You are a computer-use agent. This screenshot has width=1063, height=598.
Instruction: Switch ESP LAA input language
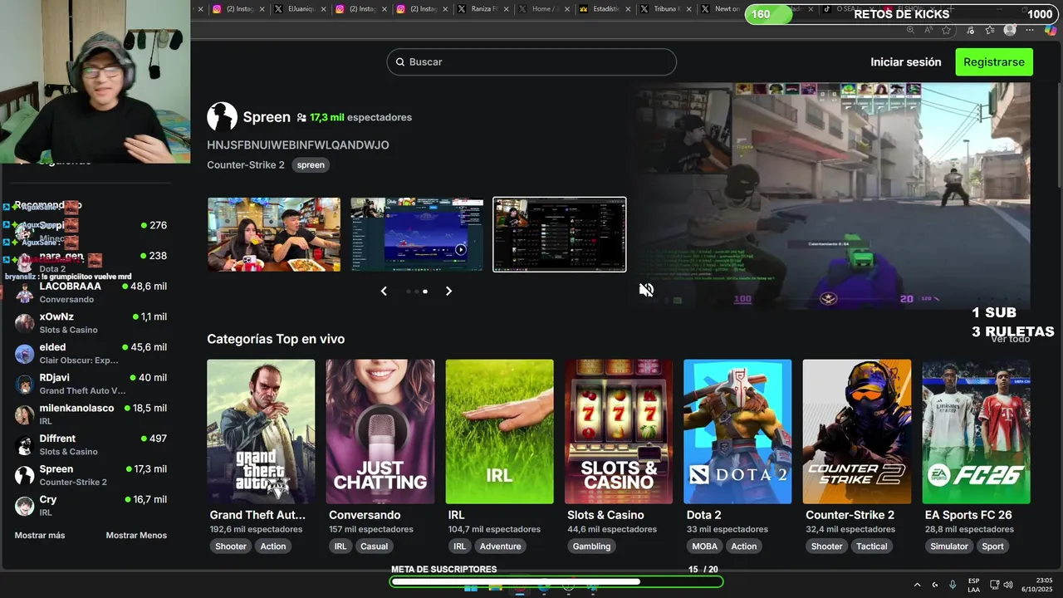coord(973,585)
